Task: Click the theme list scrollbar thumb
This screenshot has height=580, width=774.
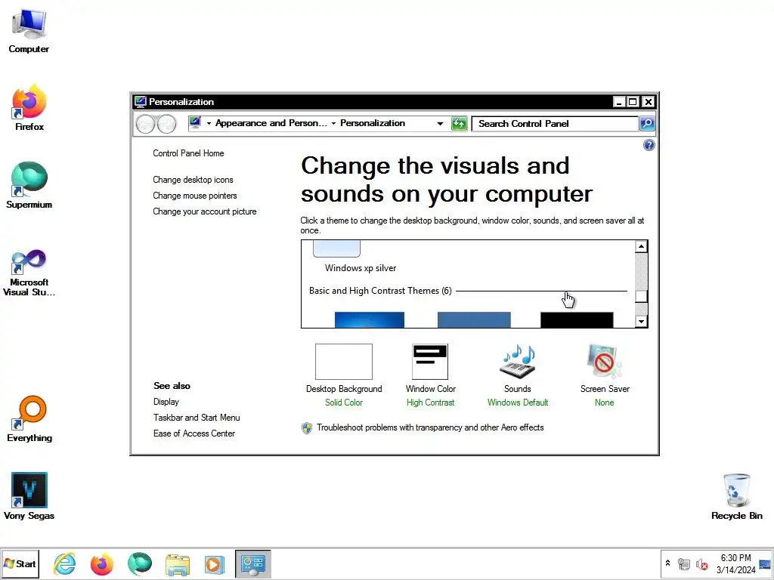Action: pyautogui.click(x=641, y=296)
